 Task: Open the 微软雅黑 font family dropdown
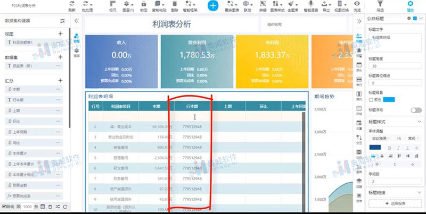380,139
